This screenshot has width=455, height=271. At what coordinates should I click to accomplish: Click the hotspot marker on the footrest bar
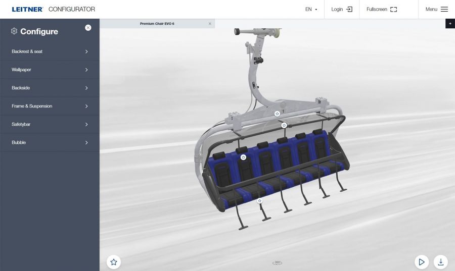pyautogui.click(x=260, y=201)
